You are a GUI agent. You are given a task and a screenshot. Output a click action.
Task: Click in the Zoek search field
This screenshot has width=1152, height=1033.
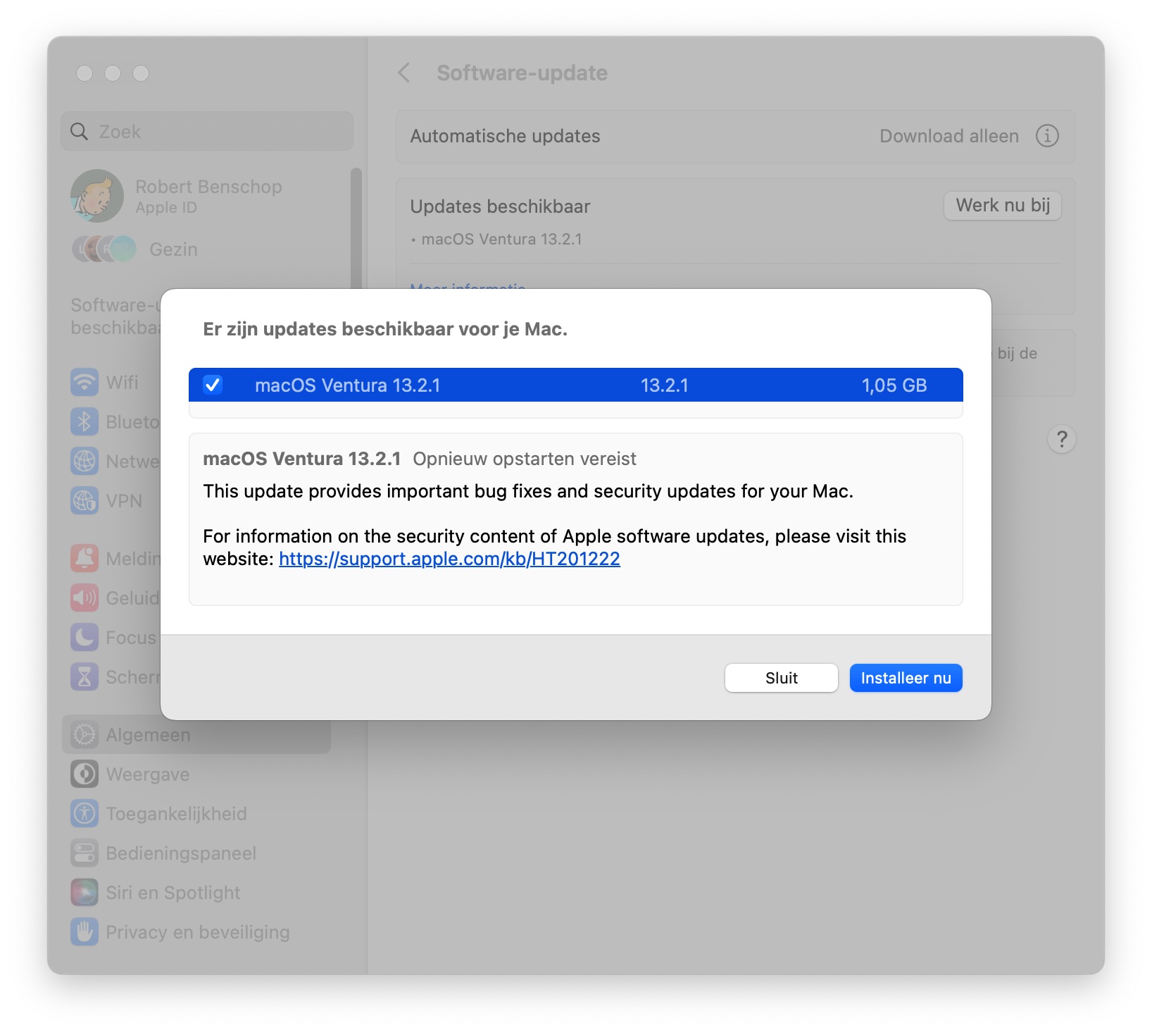coord(207,132)
